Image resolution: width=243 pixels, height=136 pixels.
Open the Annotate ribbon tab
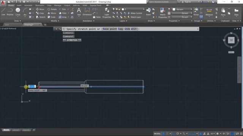(28, 5)
